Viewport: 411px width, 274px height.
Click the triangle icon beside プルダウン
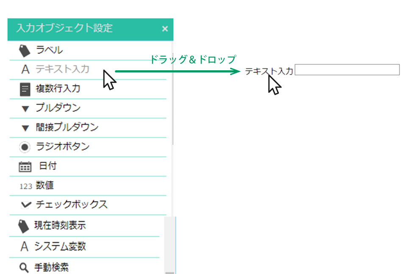25,109
